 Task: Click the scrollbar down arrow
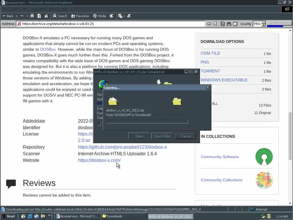(290, 203)
